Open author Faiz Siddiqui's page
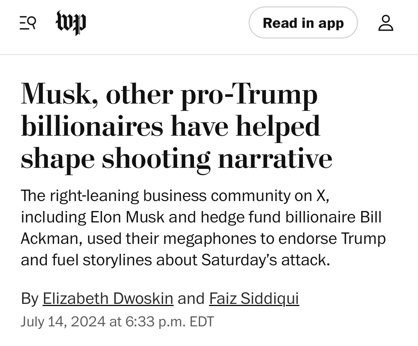Viewport: 418px width, 346px height. (254, 299)
